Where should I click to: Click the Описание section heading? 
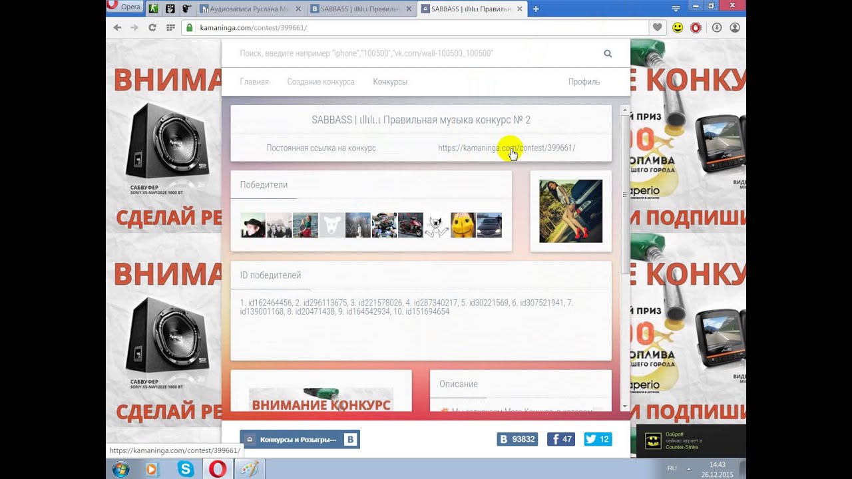point(459,384)
